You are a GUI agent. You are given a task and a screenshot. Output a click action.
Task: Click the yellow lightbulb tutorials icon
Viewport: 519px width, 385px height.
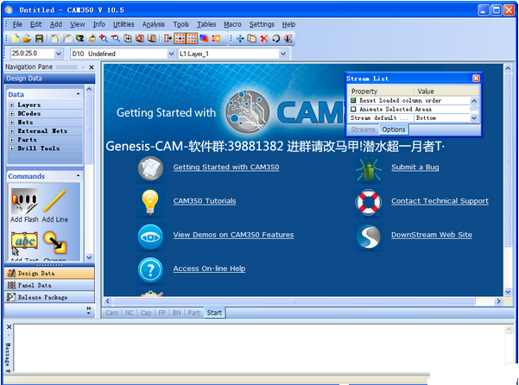click(150, 202)
